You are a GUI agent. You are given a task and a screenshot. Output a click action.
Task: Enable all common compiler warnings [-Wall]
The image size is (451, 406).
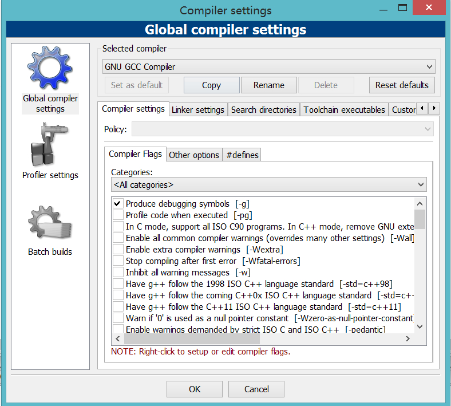tap(118, 238)
